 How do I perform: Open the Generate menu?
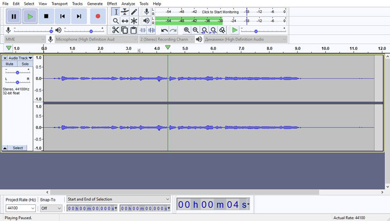coord(95,4)
